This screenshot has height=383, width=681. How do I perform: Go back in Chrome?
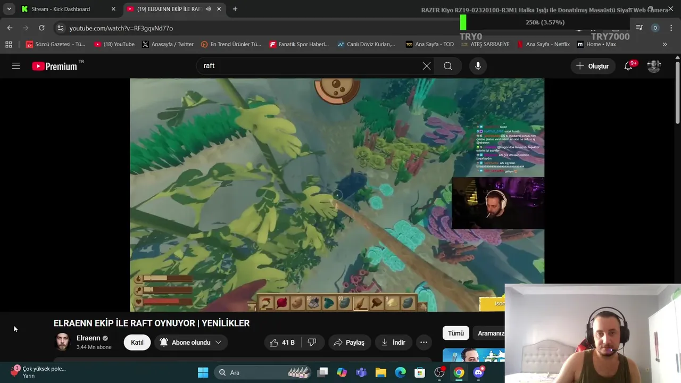(10, 28)
